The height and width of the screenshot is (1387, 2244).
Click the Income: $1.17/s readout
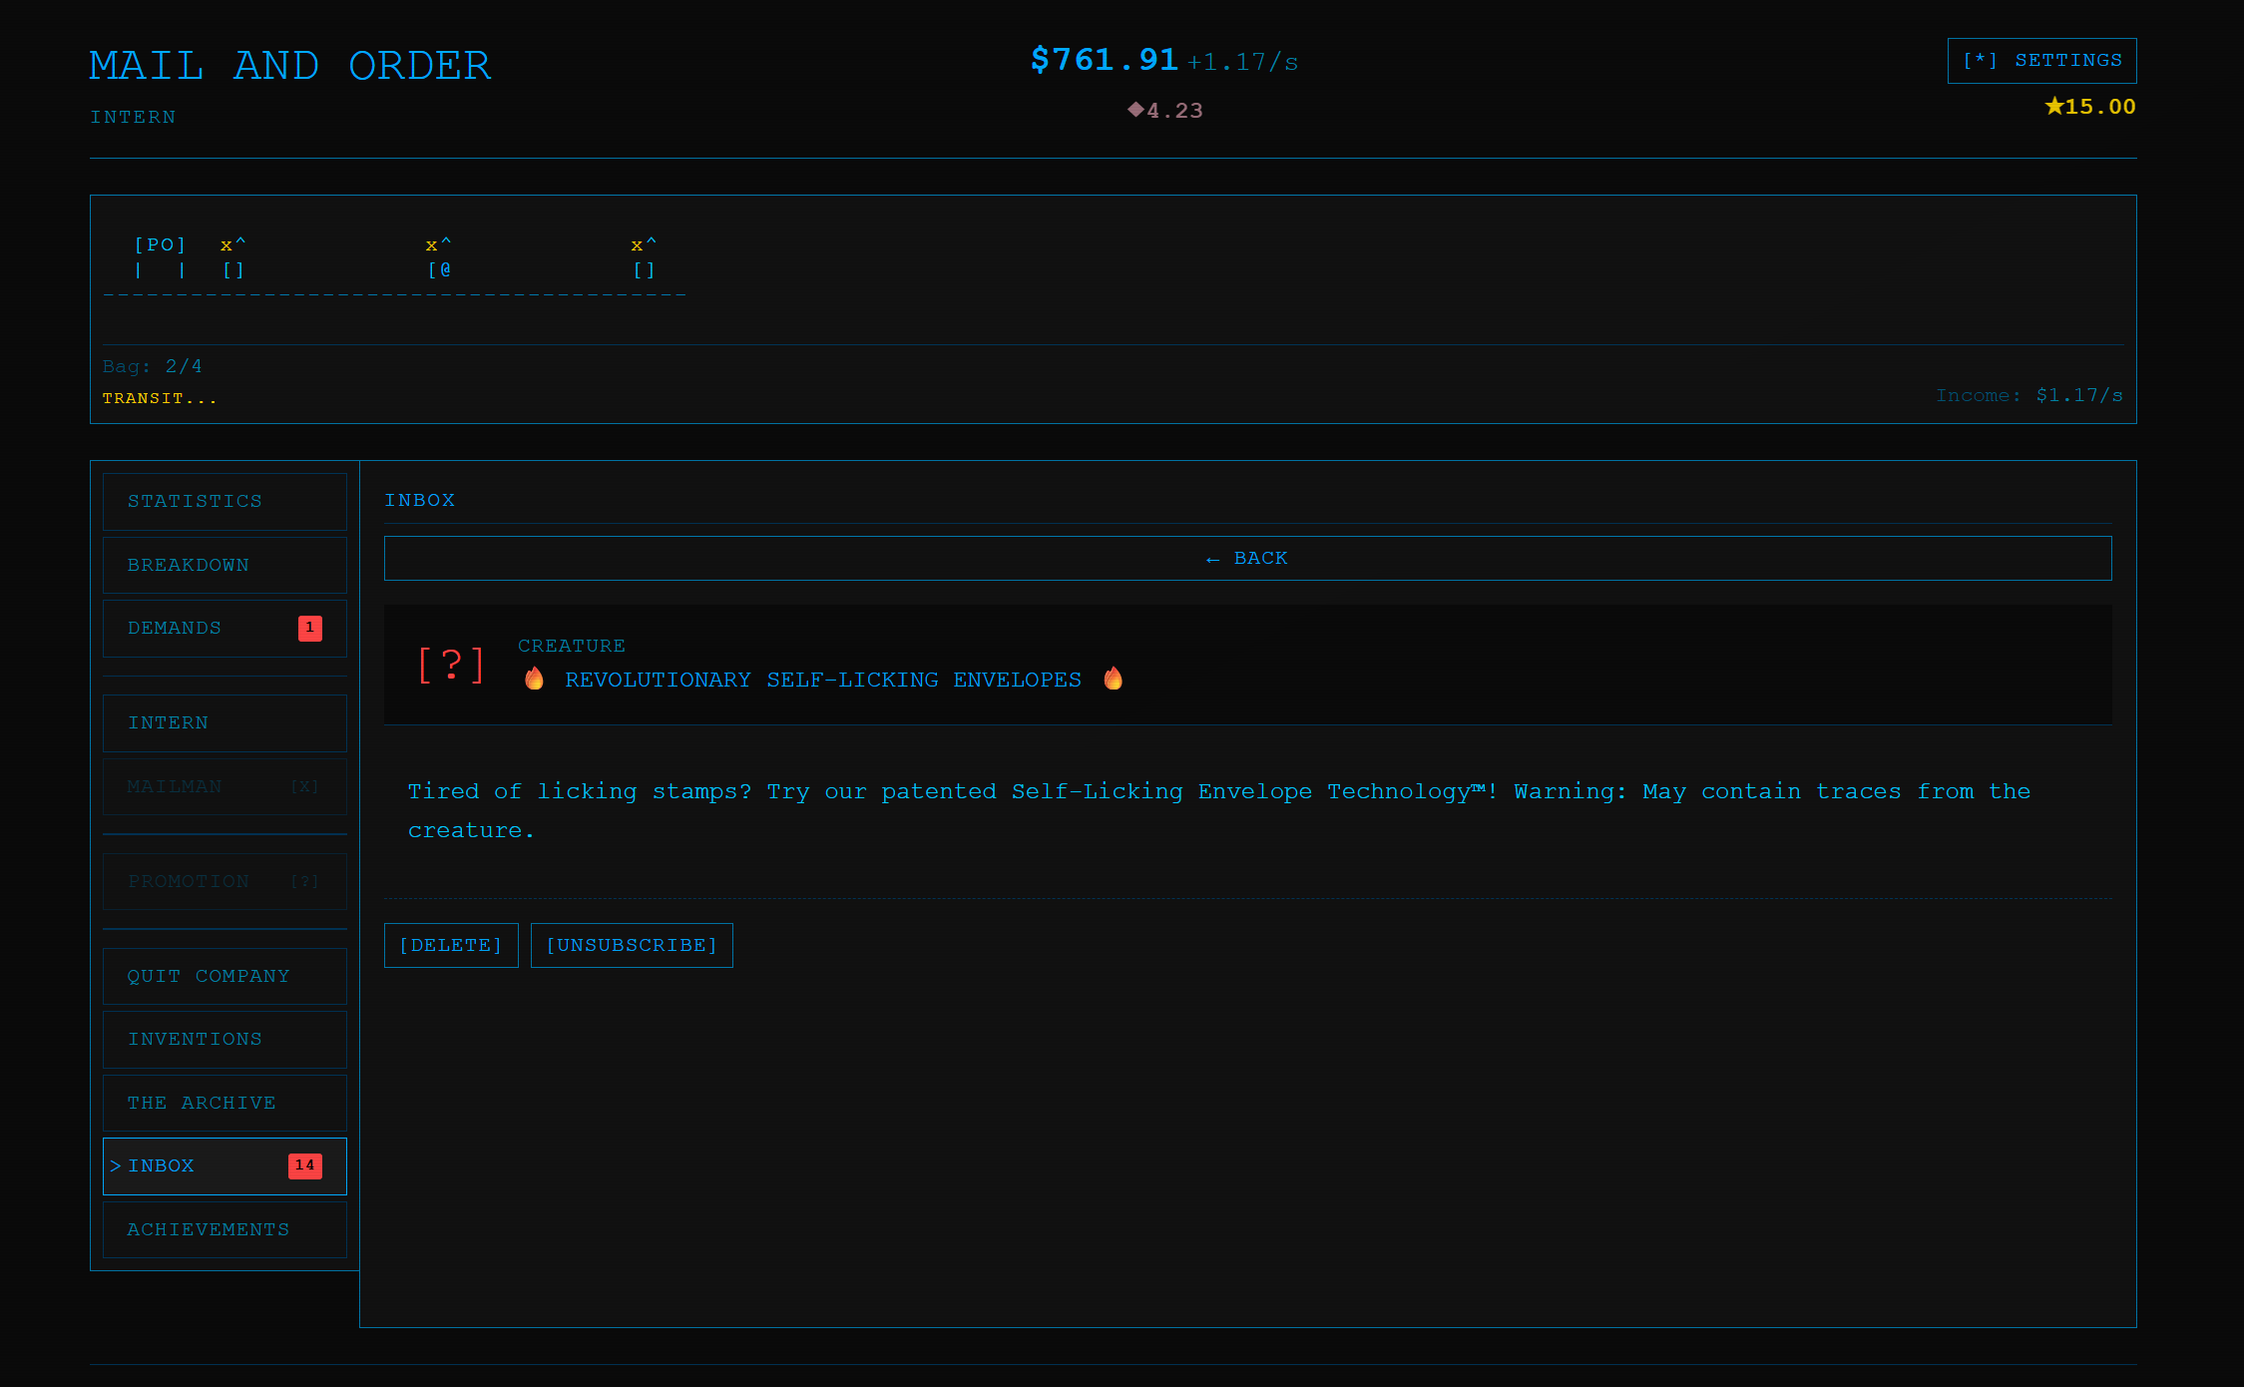[x=2029, y=395]
